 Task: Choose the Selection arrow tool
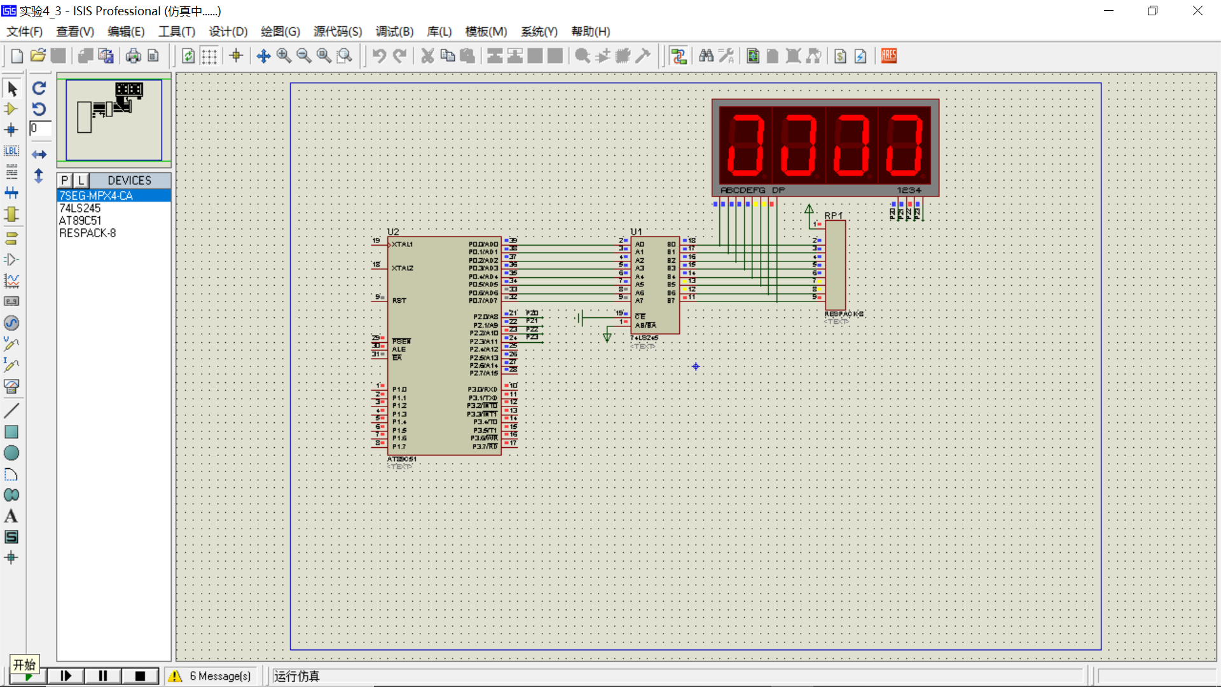coord(11,88)
